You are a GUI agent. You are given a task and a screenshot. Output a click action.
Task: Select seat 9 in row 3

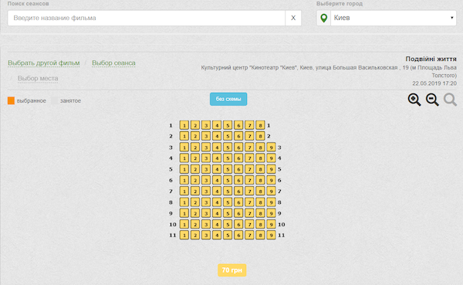pos(271,148)
